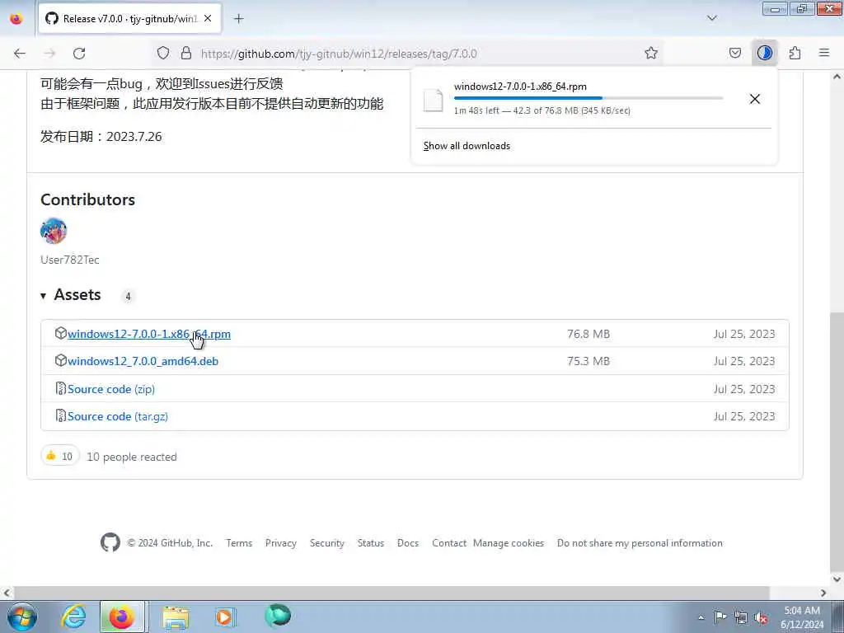
Task: Open the Firefox hamburger menu
Action: pos(824,53)
